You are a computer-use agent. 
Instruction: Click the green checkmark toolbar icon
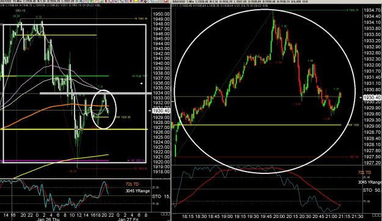coord(90,1)
